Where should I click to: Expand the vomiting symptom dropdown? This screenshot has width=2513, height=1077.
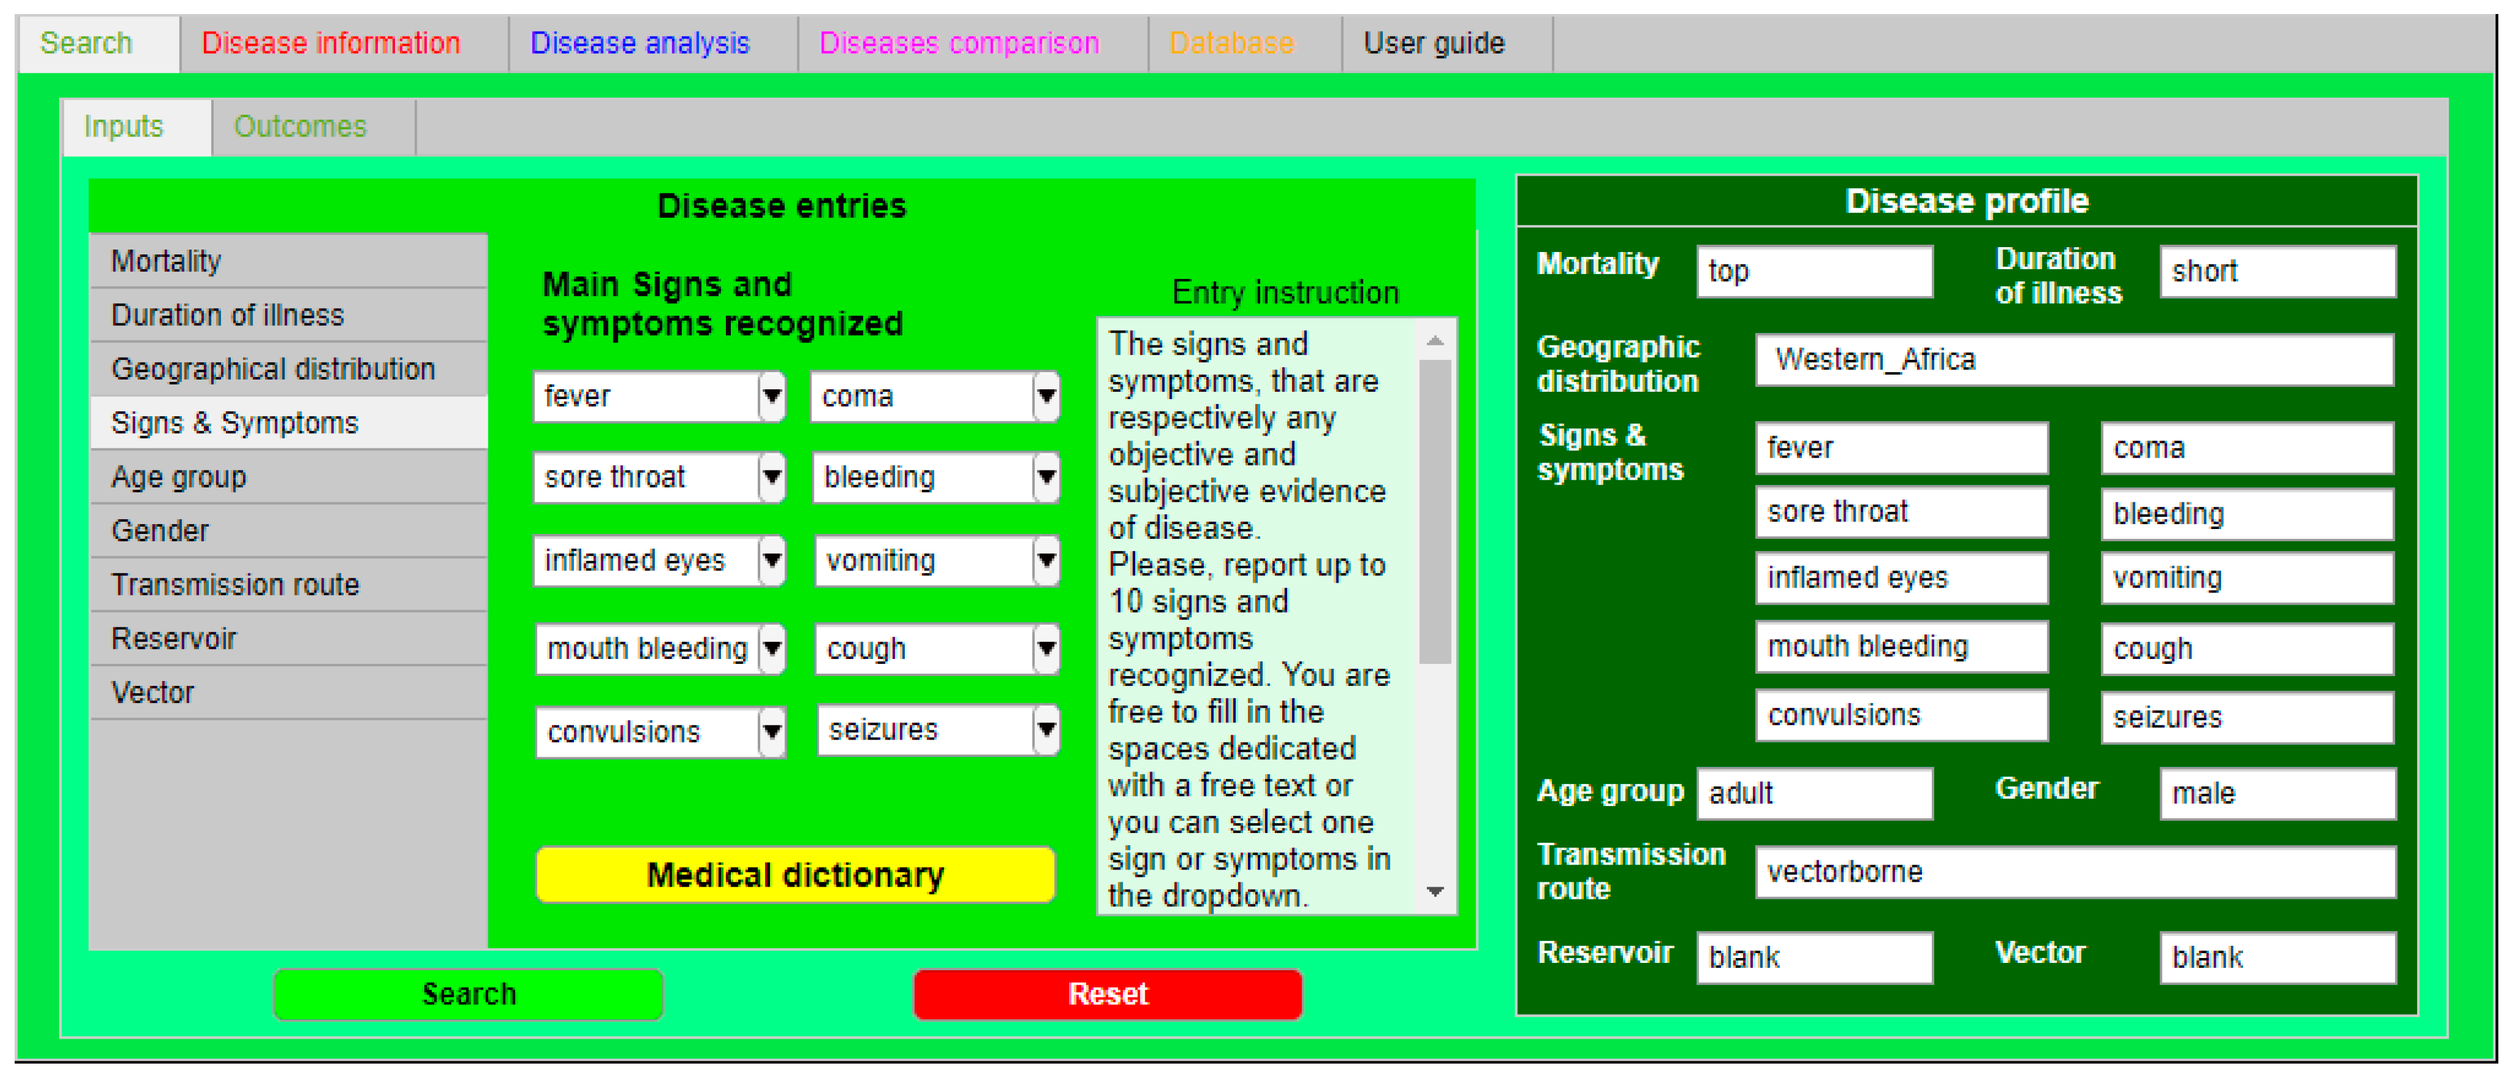pos(1046,560)
